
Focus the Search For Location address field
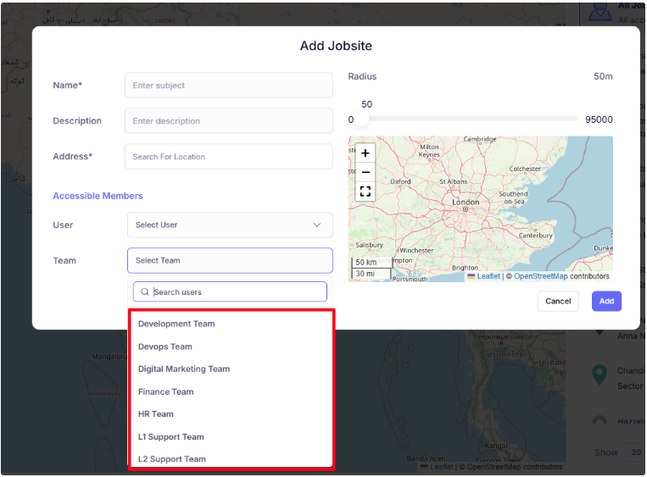pyautogui.click(x=229, y=157)
